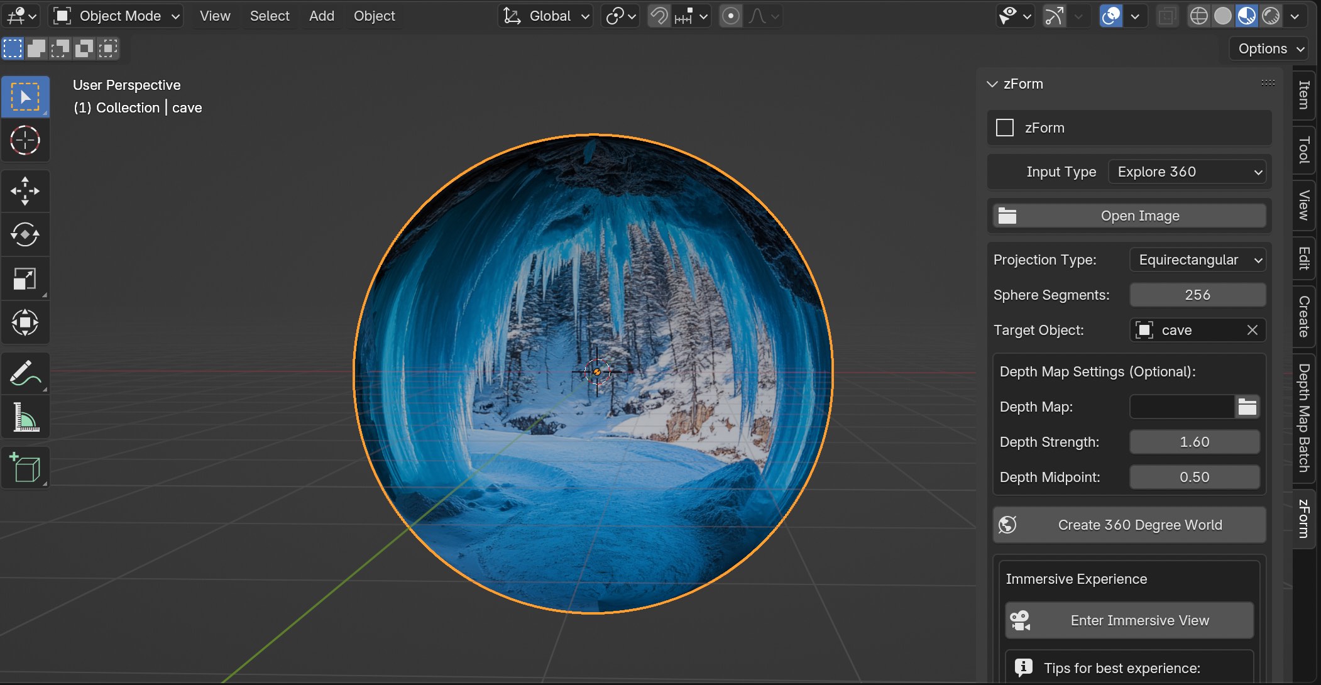Open the Object Mode dropdown
Viewport: 1321px width, 685px height.
tap(116, 16)
